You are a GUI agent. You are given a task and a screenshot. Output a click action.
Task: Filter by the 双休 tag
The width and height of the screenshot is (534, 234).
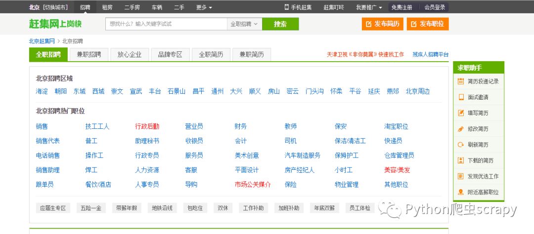pyautogui.click(x=222, y=208)
